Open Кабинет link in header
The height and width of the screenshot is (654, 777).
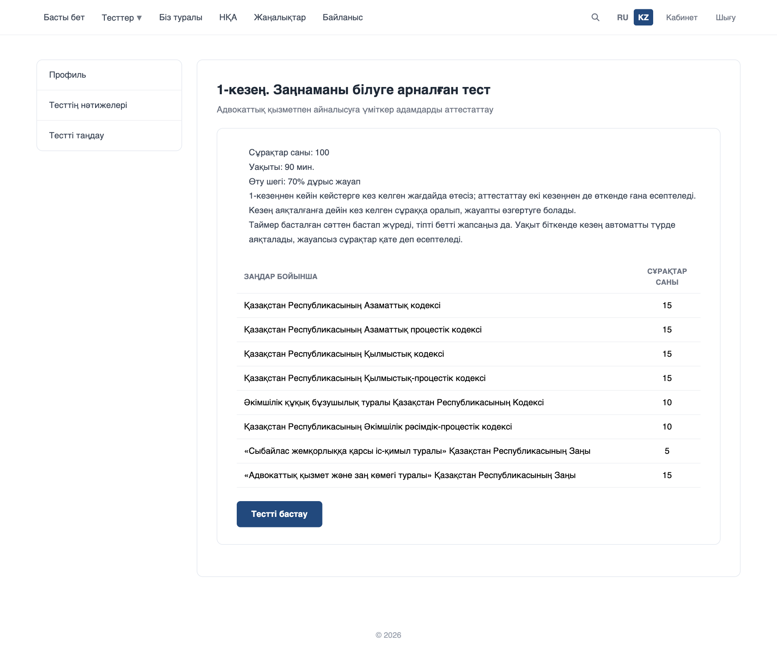[681, 17]
